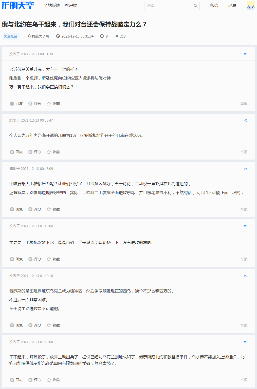Open 私信 private messages
Viewport: 257px width, 389px height.
coord(214,6)
